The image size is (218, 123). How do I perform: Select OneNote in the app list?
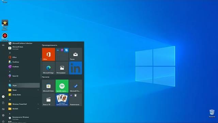click(x=24, y=67)
